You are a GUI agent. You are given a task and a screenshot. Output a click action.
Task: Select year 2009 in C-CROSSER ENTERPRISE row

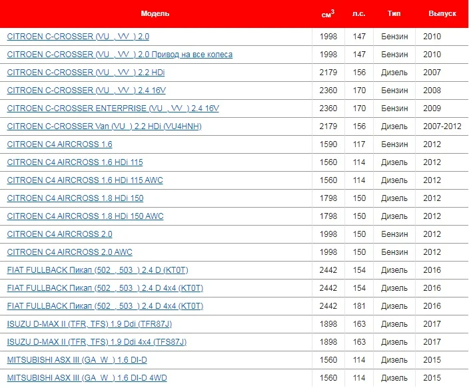point(432,108)
